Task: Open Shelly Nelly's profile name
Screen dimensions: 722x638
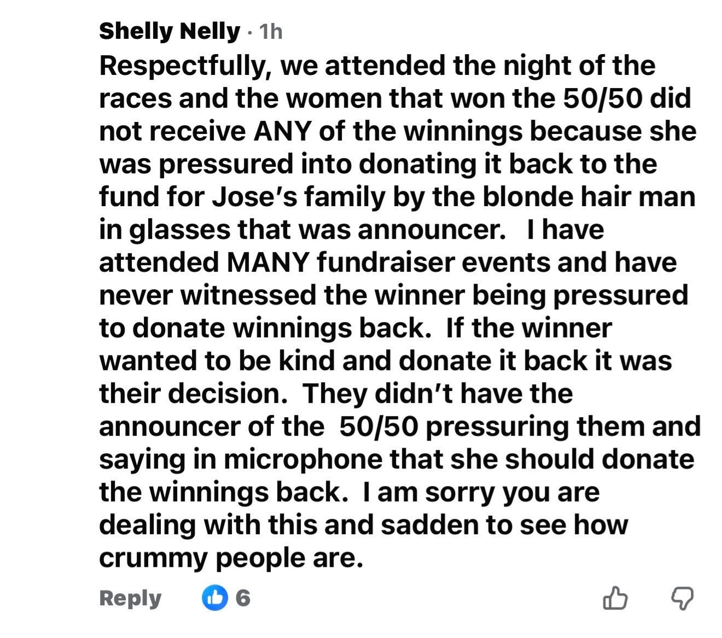Action: click(x=169, y=31)
